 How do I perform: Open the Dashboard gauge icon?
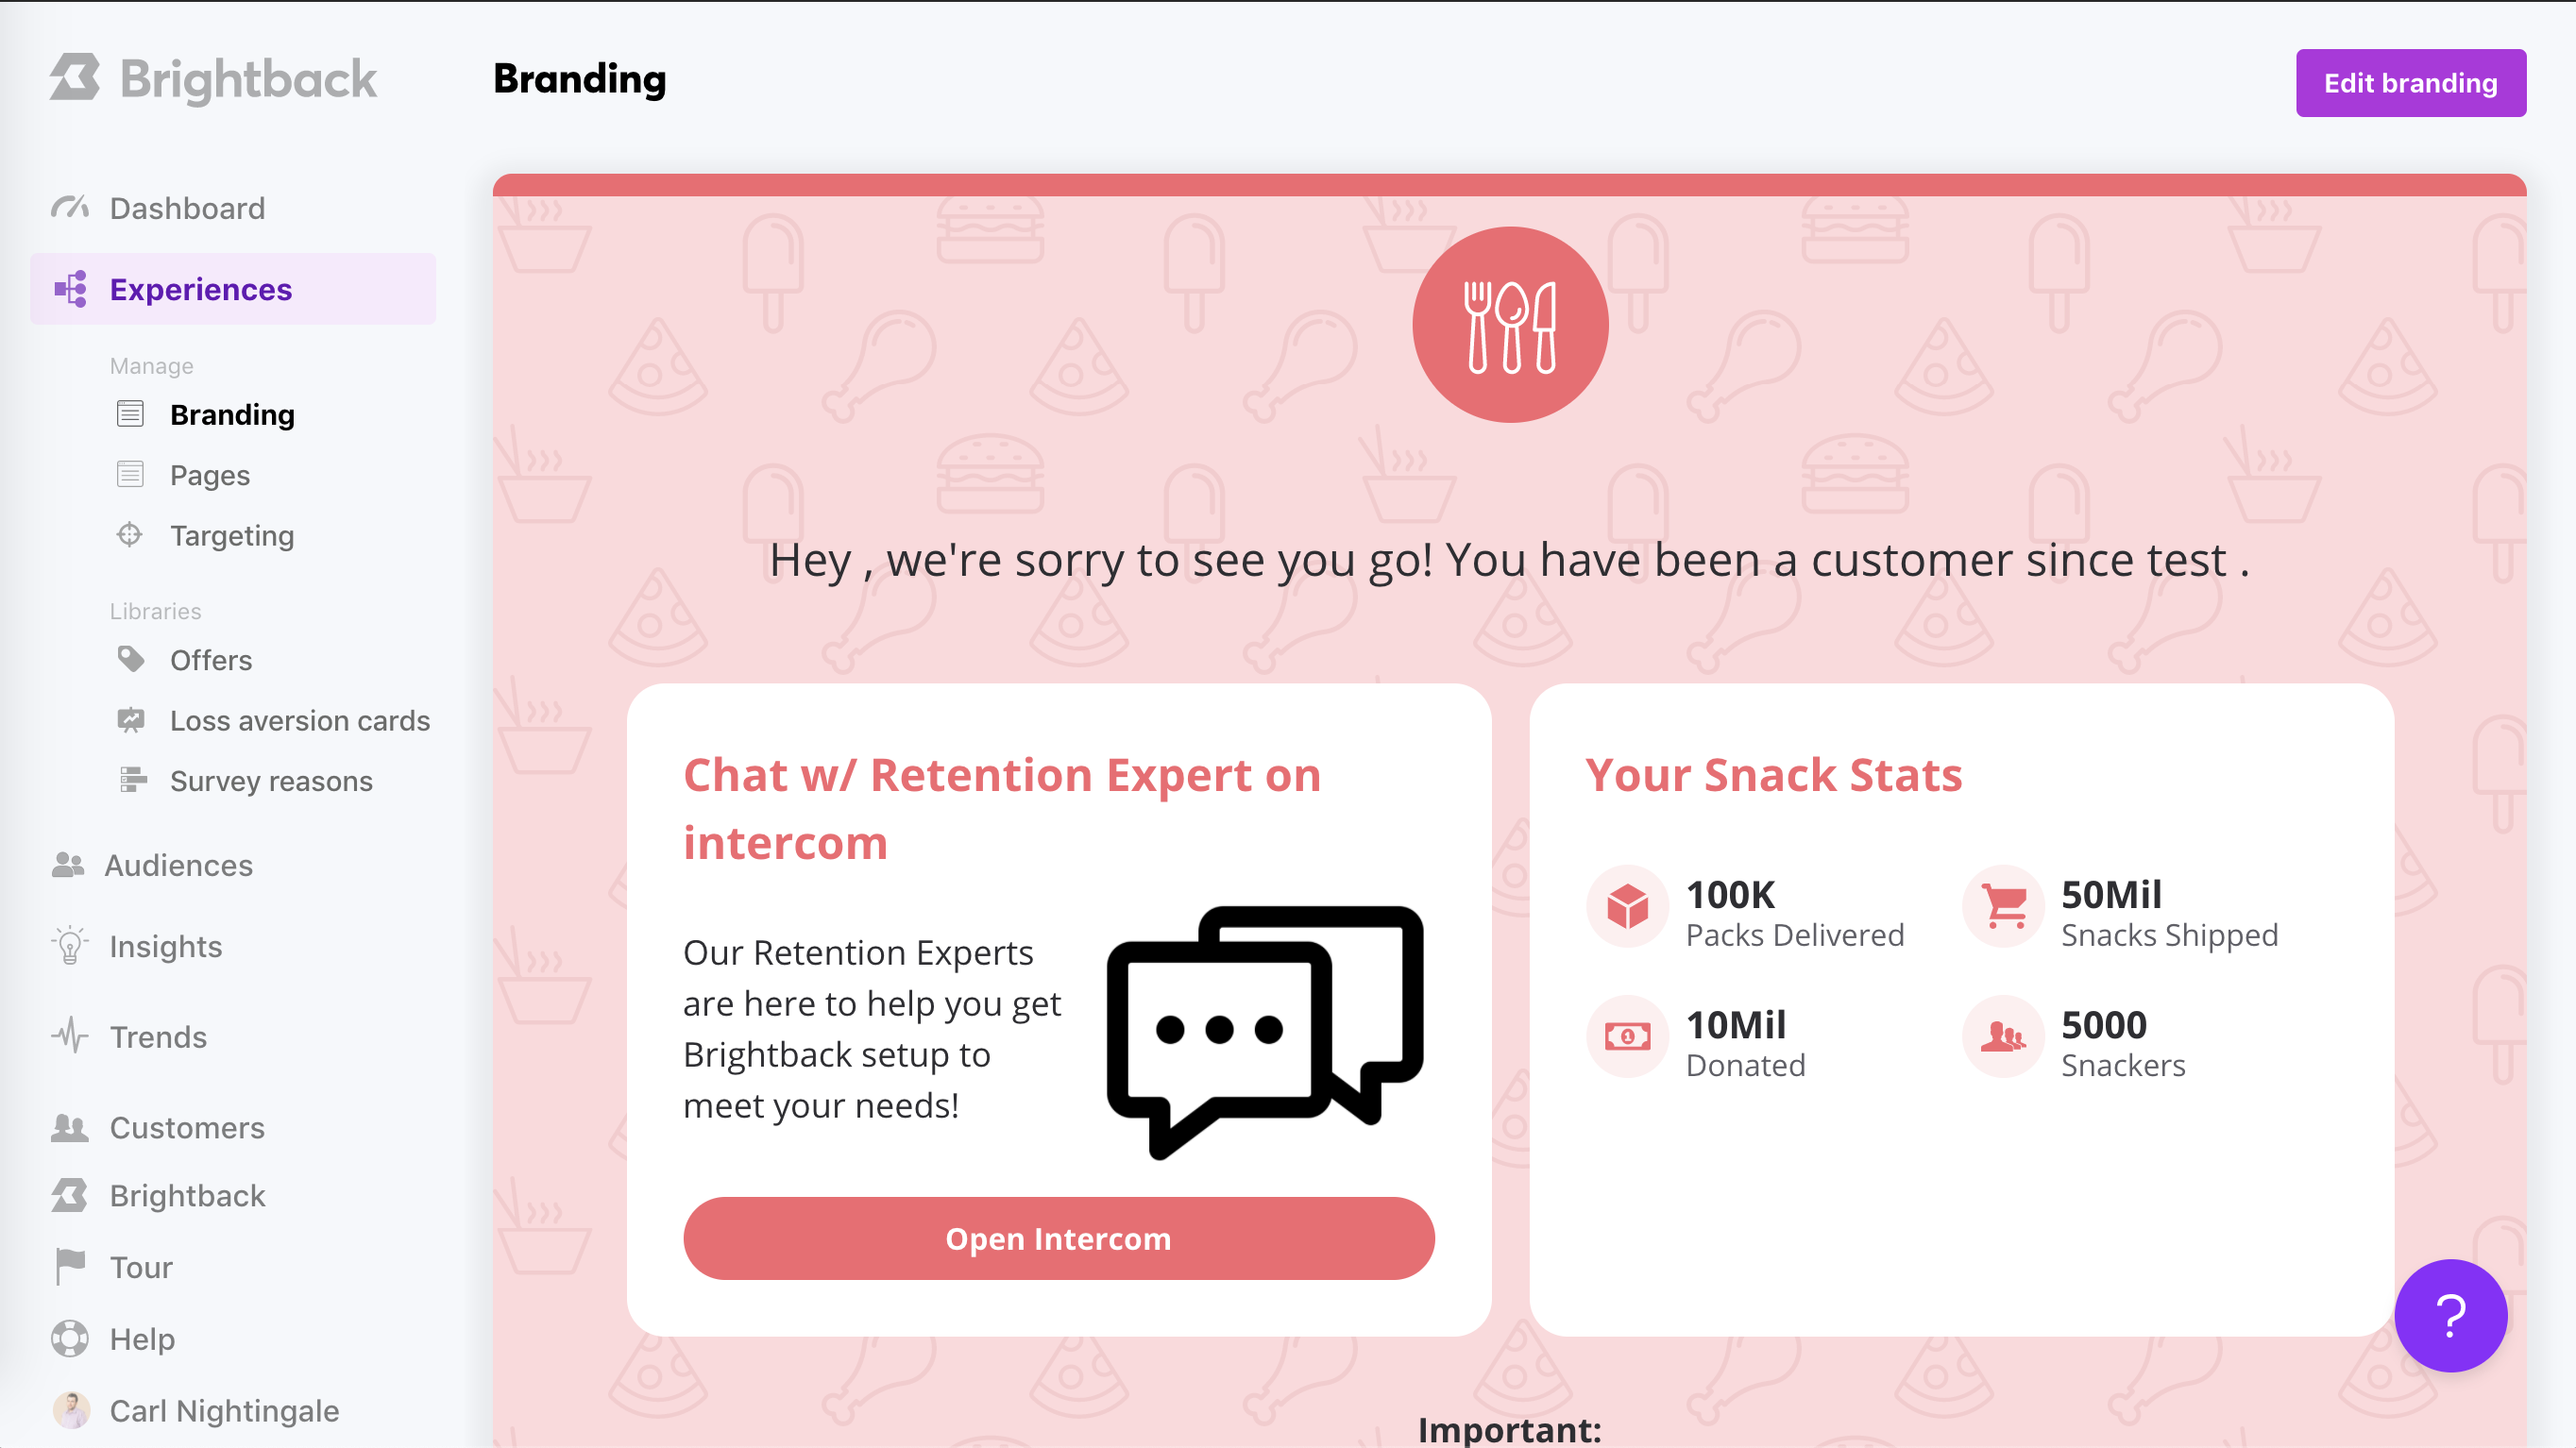pos(70,208)
